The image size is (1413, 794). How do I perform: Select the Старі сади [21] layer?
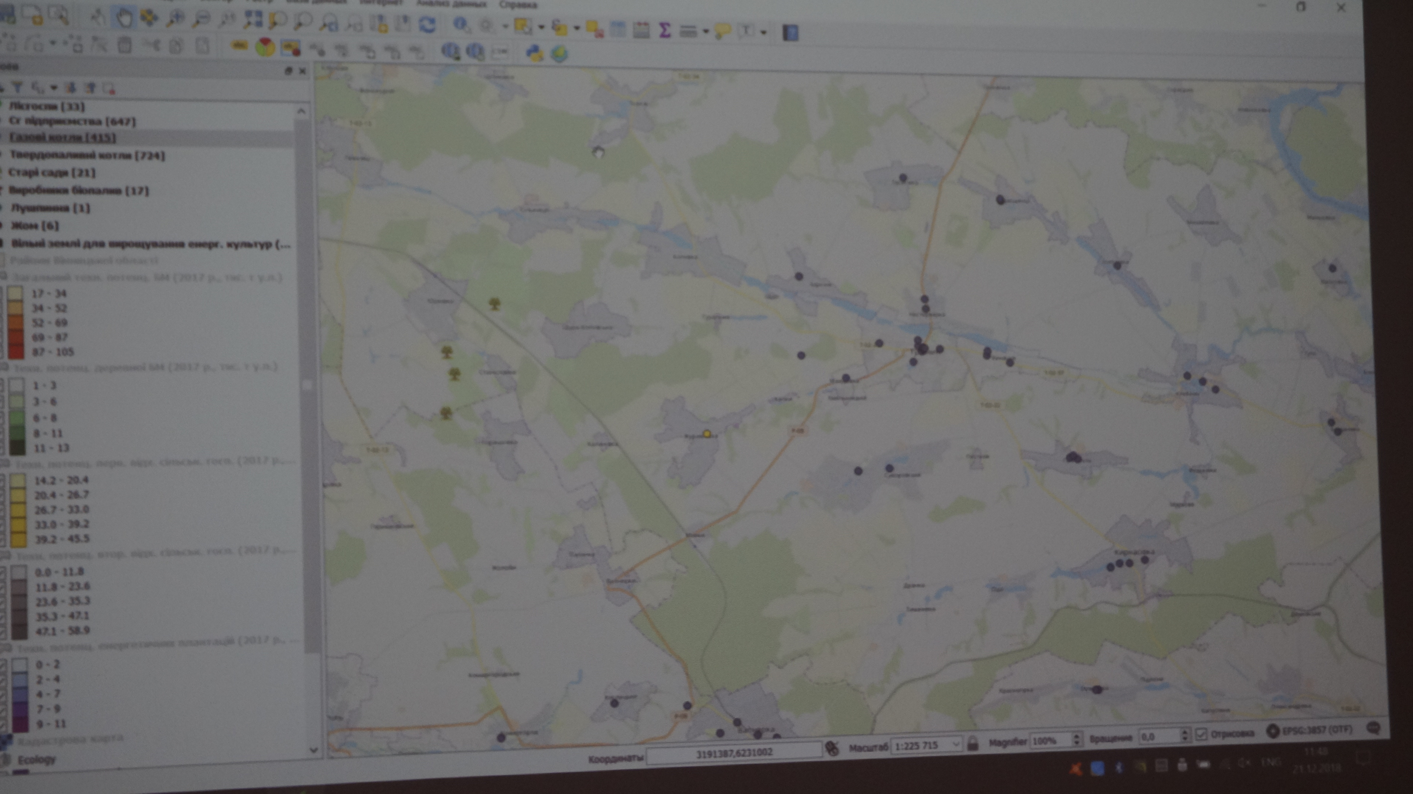(51, 172)
